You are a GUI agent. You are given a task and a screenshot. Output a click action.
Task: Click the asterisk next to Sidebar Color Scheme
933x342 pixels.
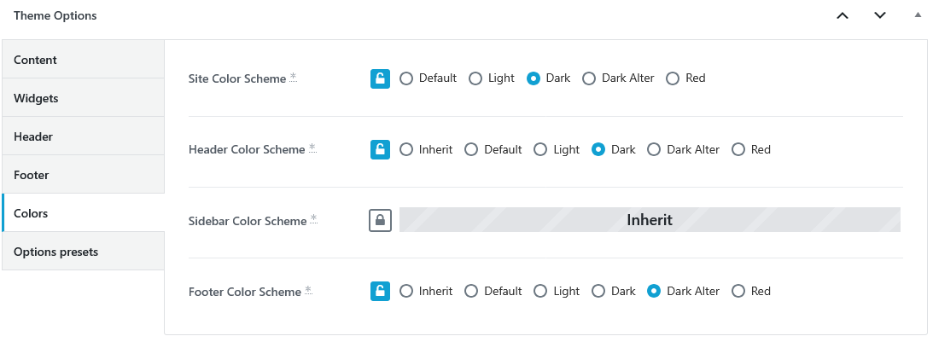313,219
